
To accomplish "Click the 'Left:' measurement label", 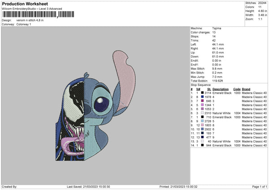I will click(193, 44).
